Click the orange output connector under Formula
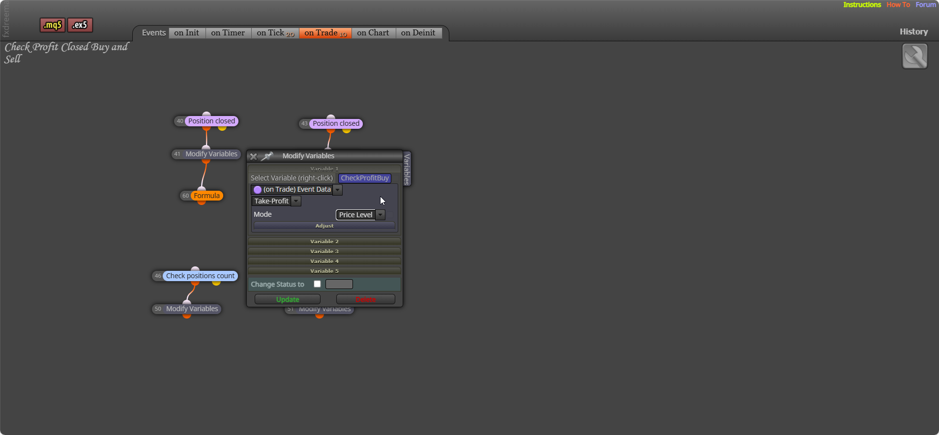This screenshot has height=435, width=939. 202,202
